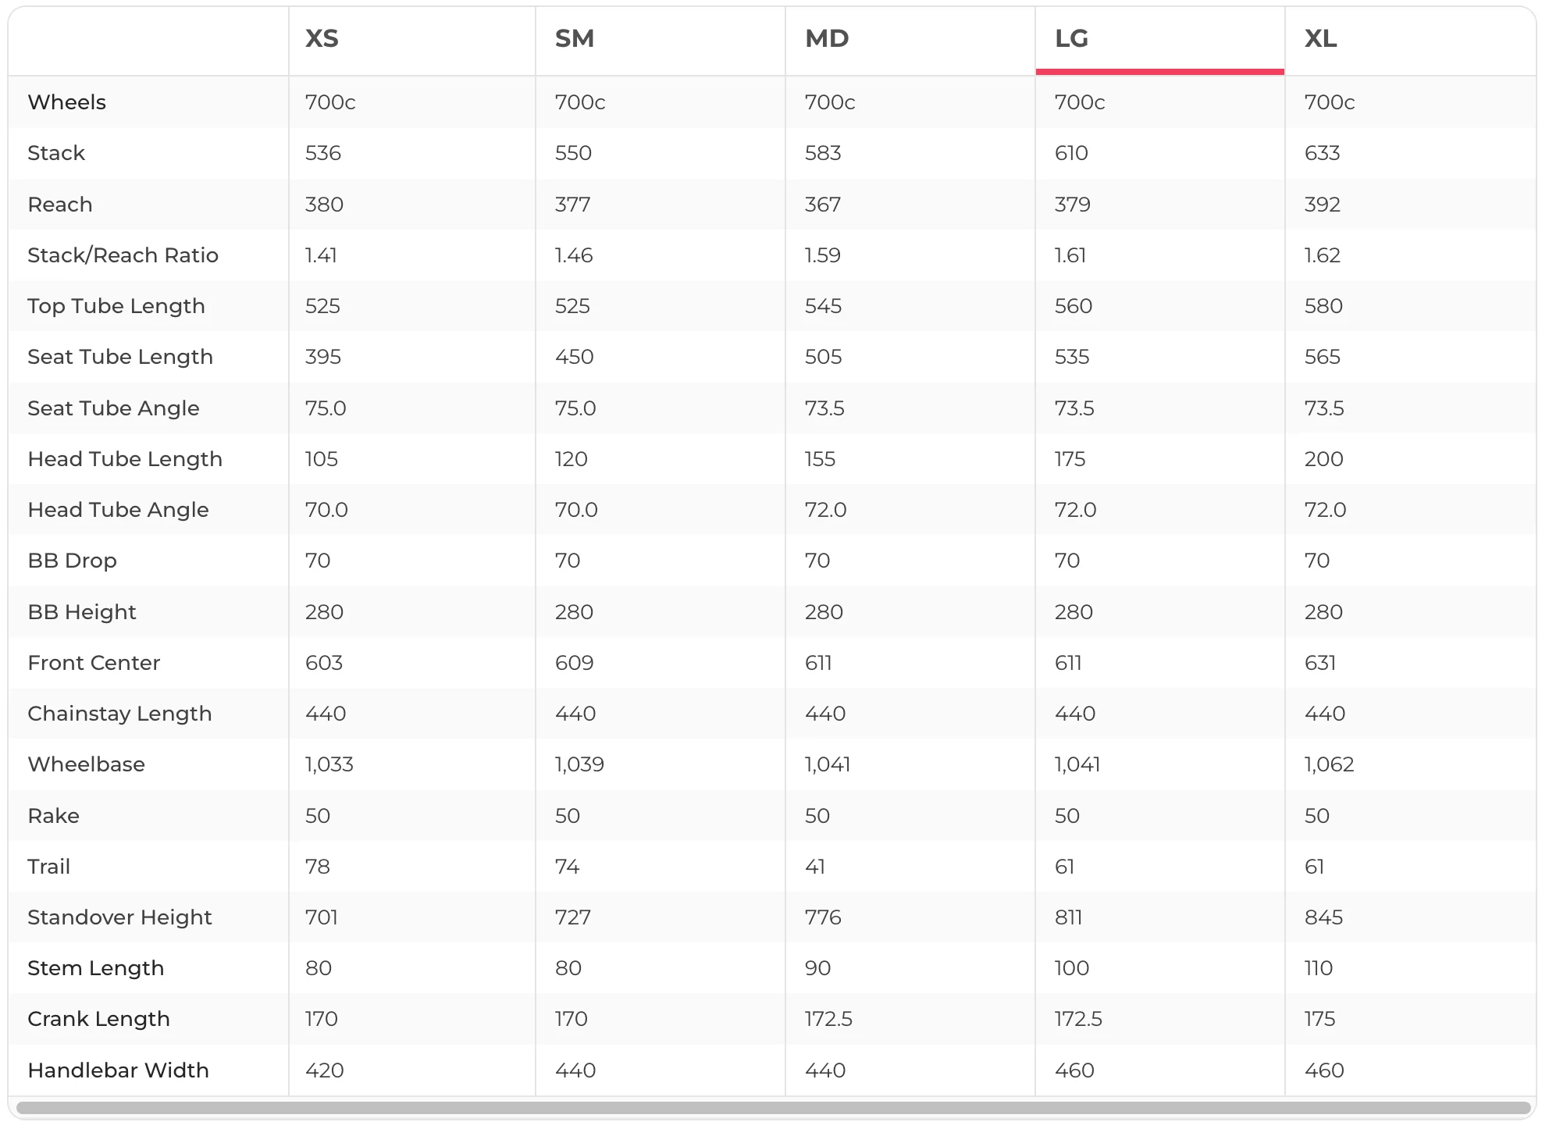Click the Wheels row label
The width and height of the screenshot is (1549, 1129).
click(x=66, y=102)
